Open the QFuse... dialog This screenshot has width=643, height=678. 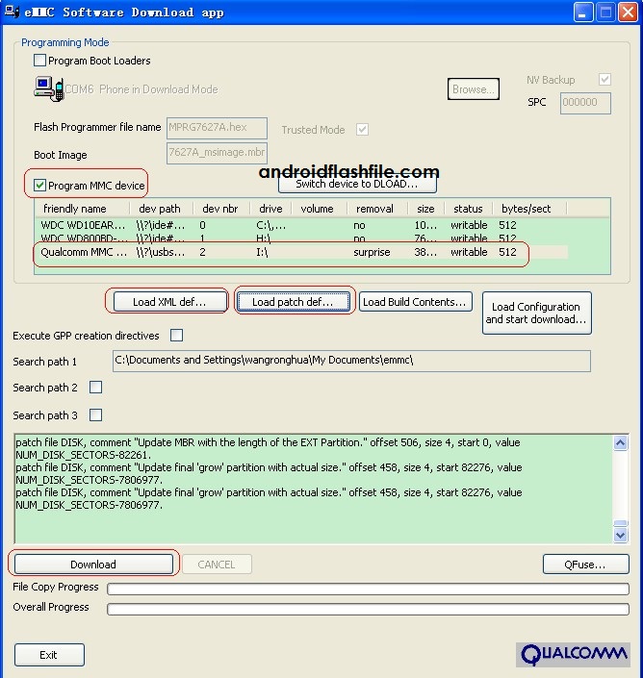point(585,565)
